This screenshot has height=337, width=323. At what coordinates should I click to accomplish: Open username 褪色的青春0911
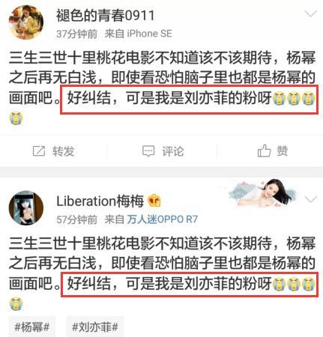pyautogui.click(x=106, y=16)
